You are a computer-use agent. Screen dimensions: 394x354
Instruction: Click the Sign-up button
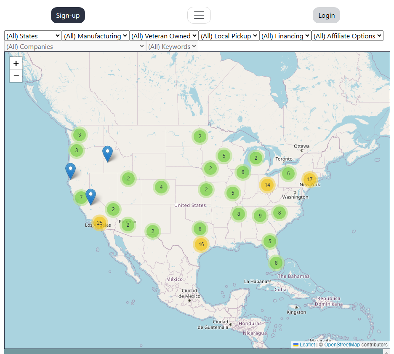(68, 15)
